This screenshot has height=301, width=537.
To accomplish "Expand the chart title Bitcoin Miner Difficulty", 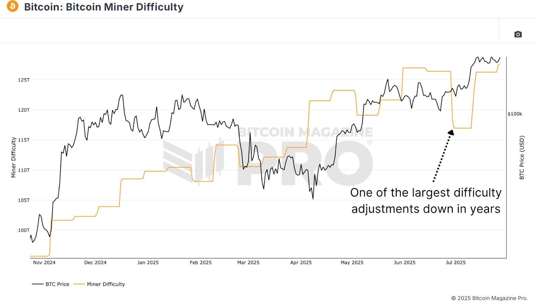I will tap(104, 7).
